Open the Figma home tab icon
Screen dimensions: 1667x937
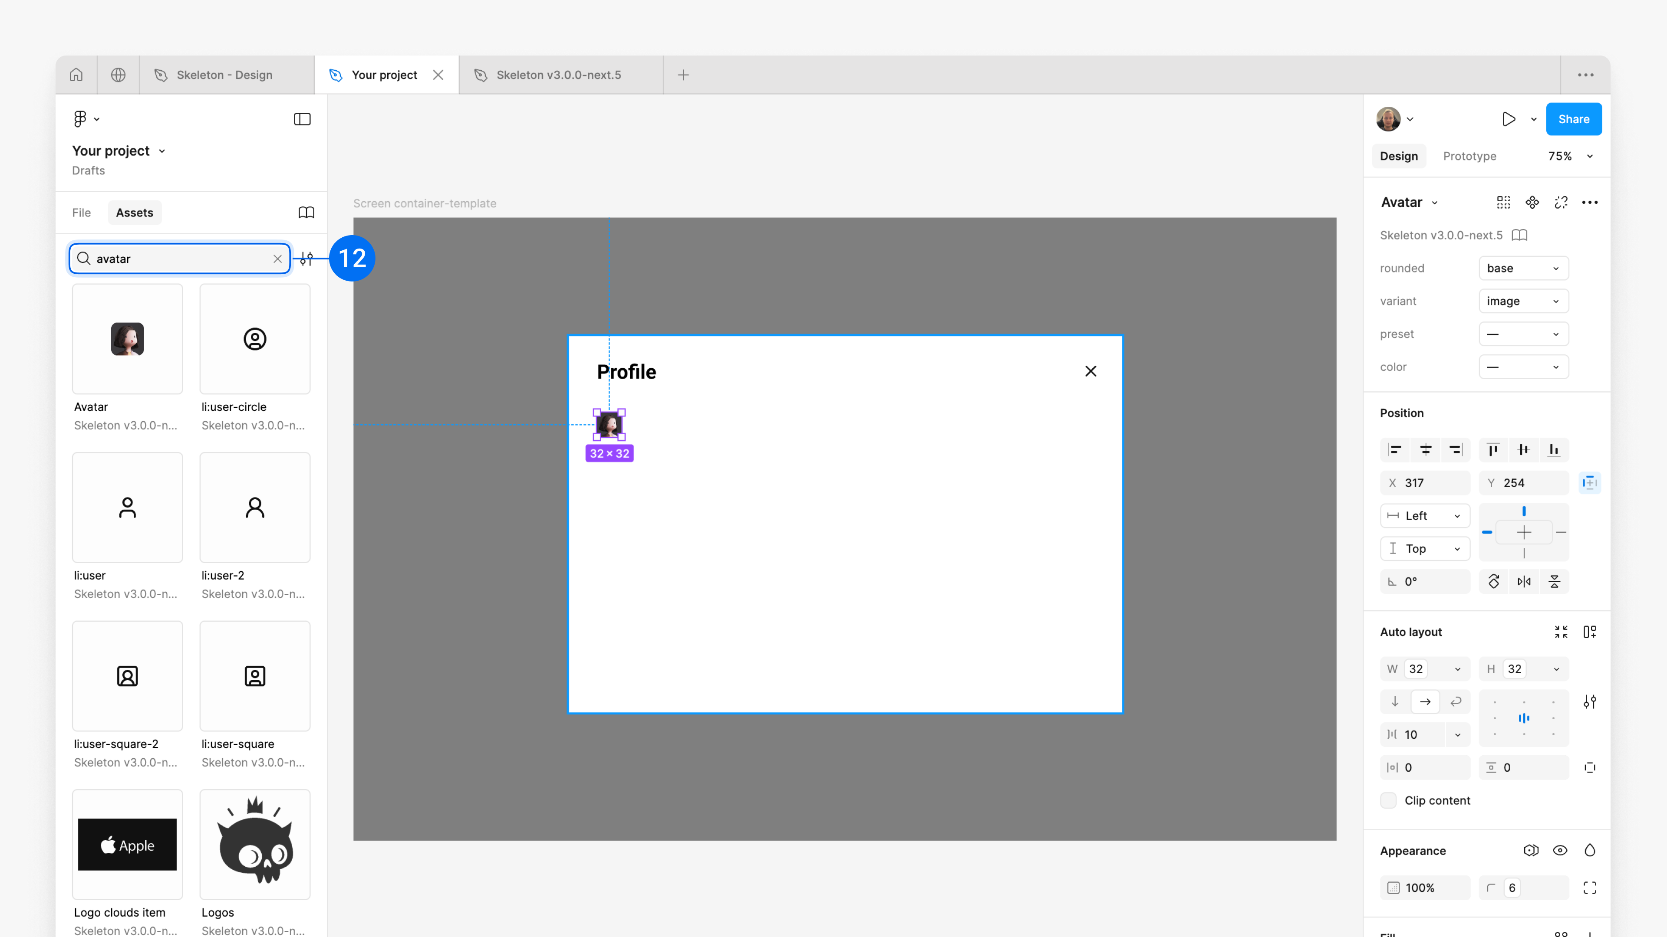[x=76, y=75]
